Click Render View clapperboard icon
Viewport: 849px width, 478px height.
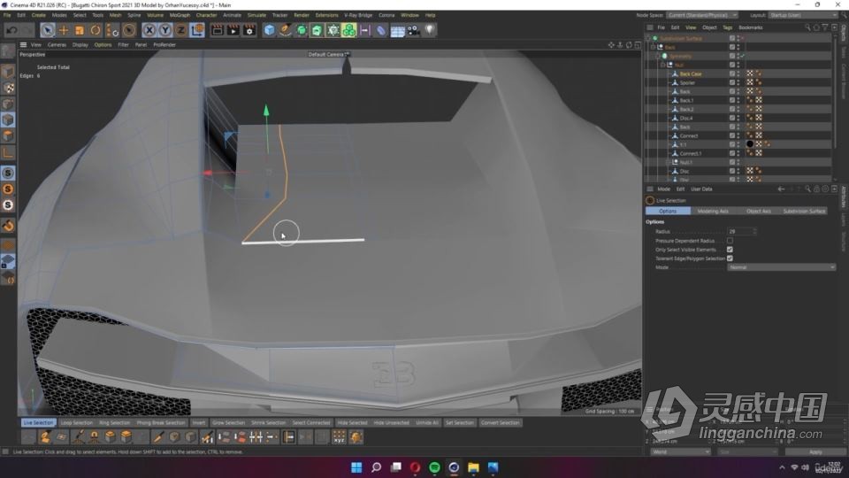[x=218, y=30]
